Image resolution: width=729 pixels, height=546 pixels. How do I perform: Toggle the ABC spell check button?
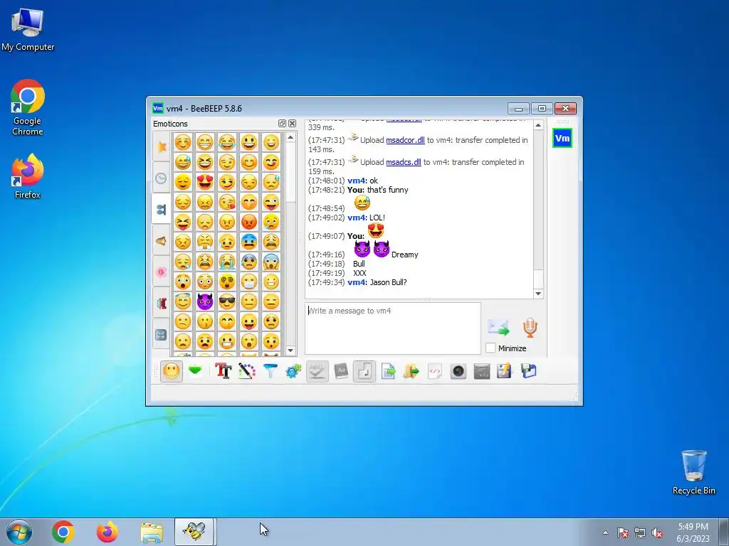click(317, 371)
